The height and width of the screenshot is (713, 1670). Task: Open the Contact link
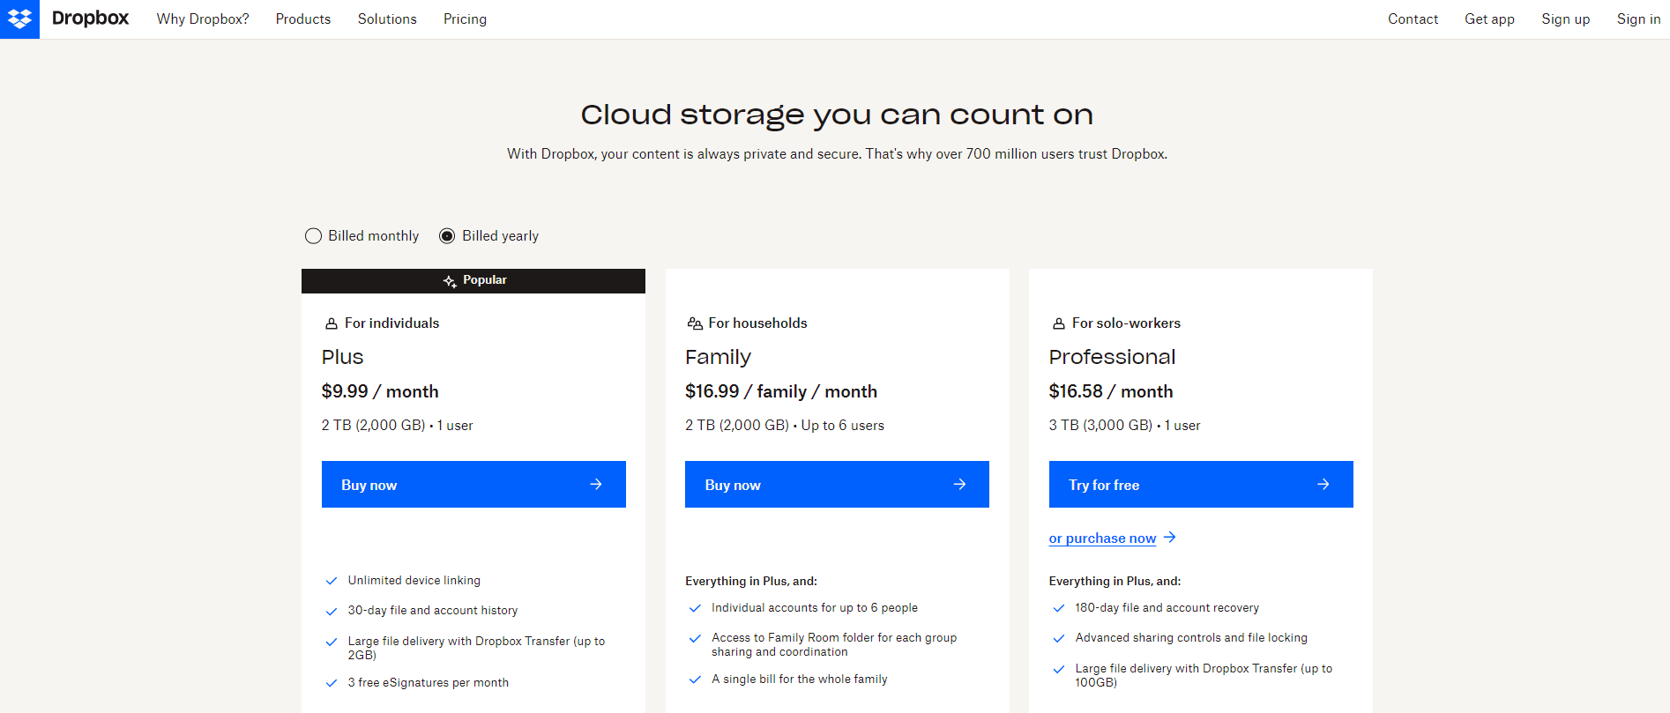[x=1413, y=19]
